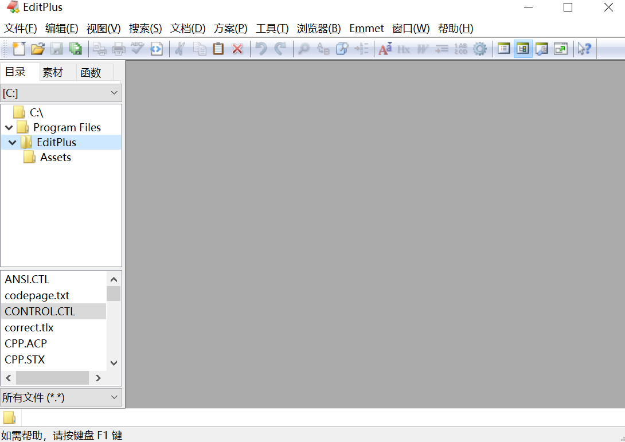Open the 编辑(E) menu
625x442 pixels.
click(x=61, y=28)
